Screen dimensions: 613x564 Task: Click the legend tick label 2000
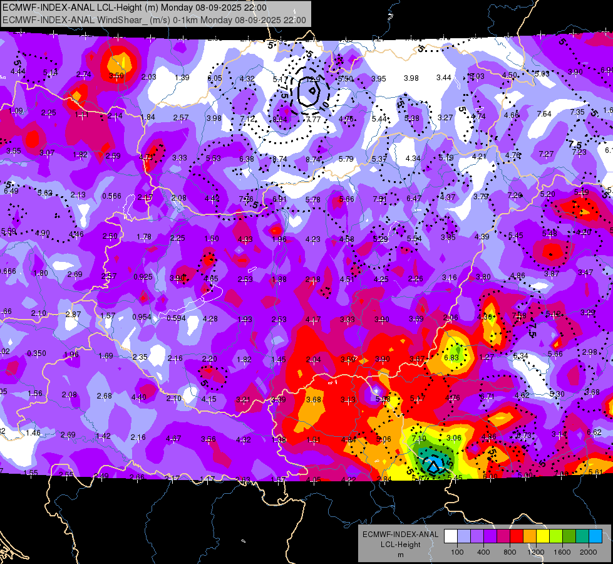(x=589, y=552)
